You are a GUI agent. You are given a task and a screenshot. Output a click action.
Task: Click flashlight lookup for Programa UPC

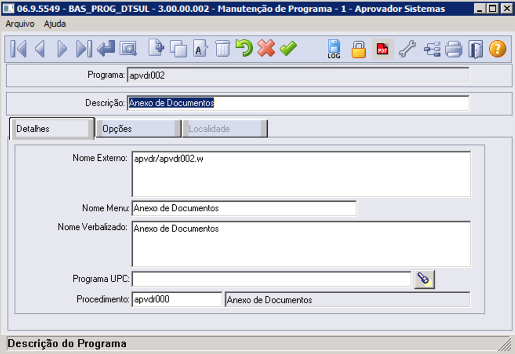pyautogui.click(x=425, y=280)
